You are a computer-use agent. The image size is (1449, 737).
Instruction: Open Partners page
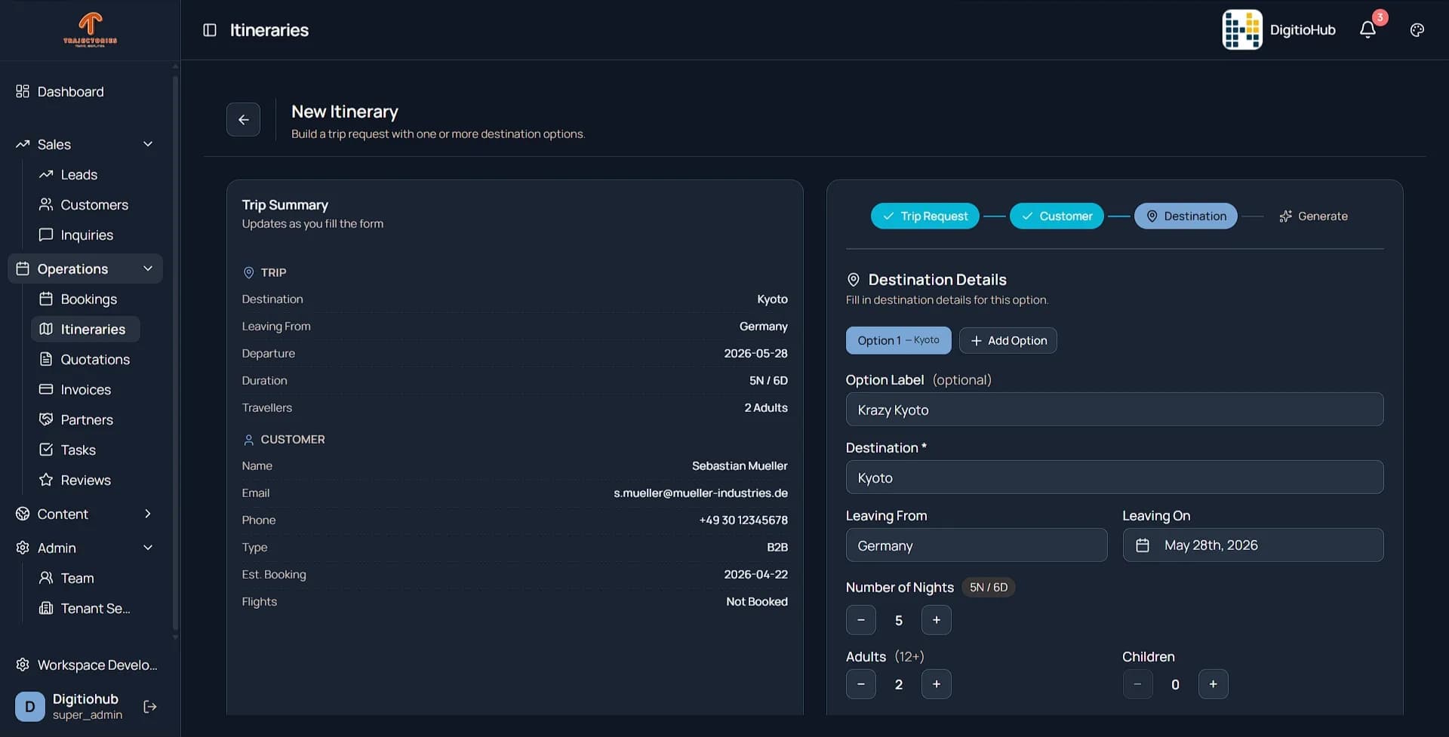(x=87, y=419)
